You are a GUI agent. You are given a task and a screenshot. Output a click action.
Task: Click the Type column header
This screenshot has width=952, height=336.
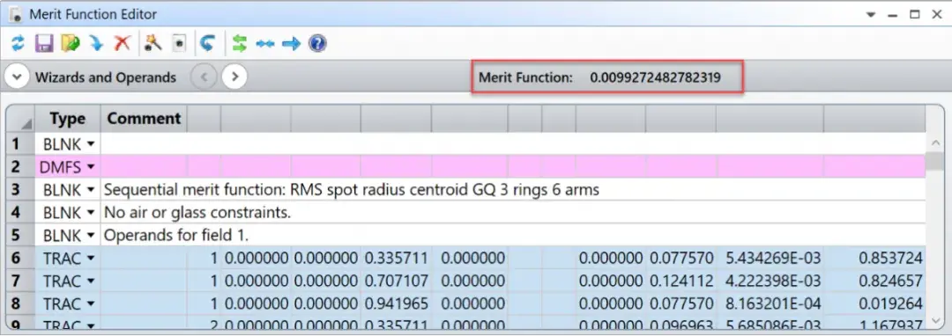pyautogui.click(x=67, y=119)
